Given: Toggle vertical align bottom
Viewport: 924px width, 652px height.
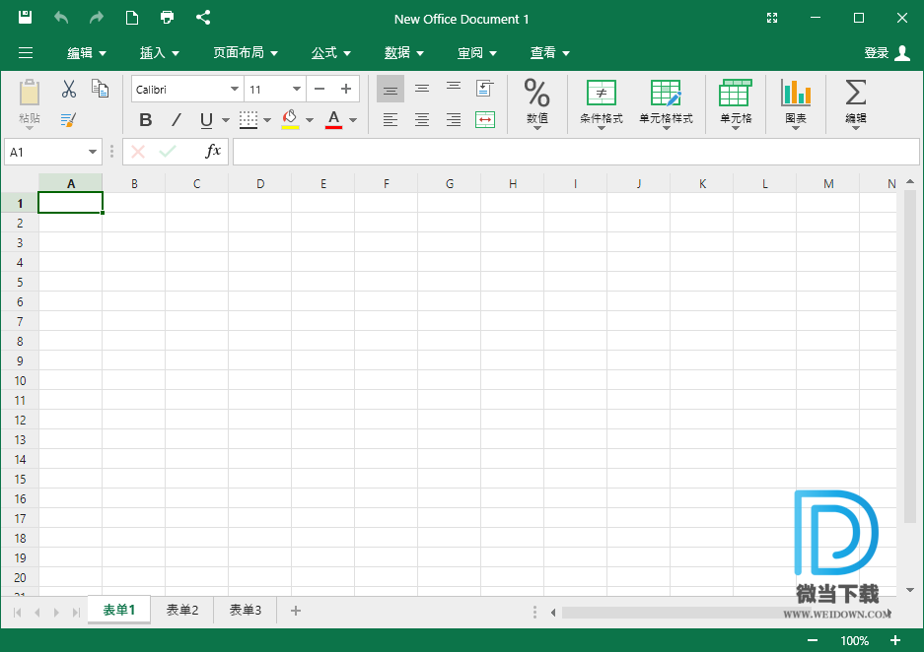Looking at the screenshot, I should point(391,90).
